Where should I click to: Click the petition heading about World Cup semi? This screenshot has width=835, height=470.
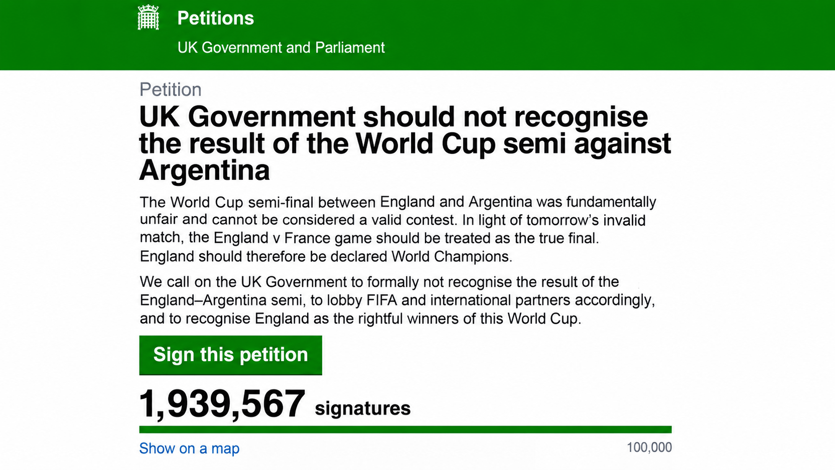[x=405, y=144]
